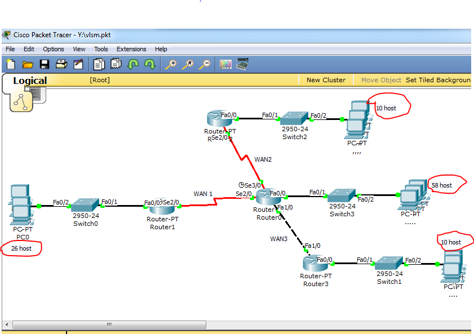Select the Switch3 2950-24 device
This screenshot has height=334, width=474.
(x=342, y=195)
